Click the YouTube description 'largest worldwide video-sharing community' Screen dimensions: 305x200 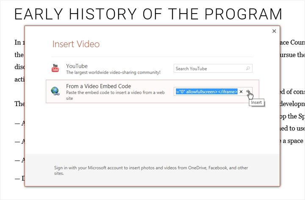coord(113,72)
